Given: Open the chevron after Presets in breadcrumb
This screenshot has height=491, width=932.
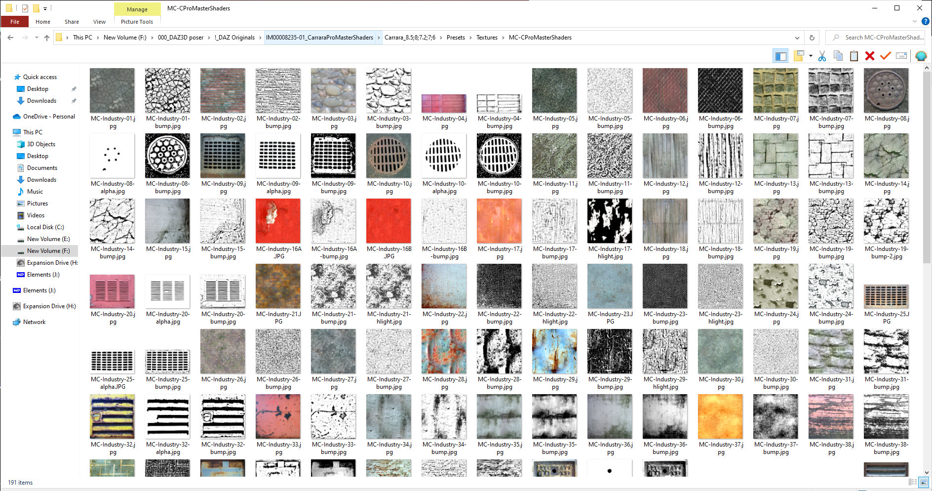Looking at the screenshot, I should point(470,38).
